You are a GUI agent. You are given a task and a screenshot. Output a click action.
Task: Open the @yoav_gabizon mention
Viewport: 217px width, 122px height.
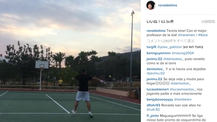point(169,47)
